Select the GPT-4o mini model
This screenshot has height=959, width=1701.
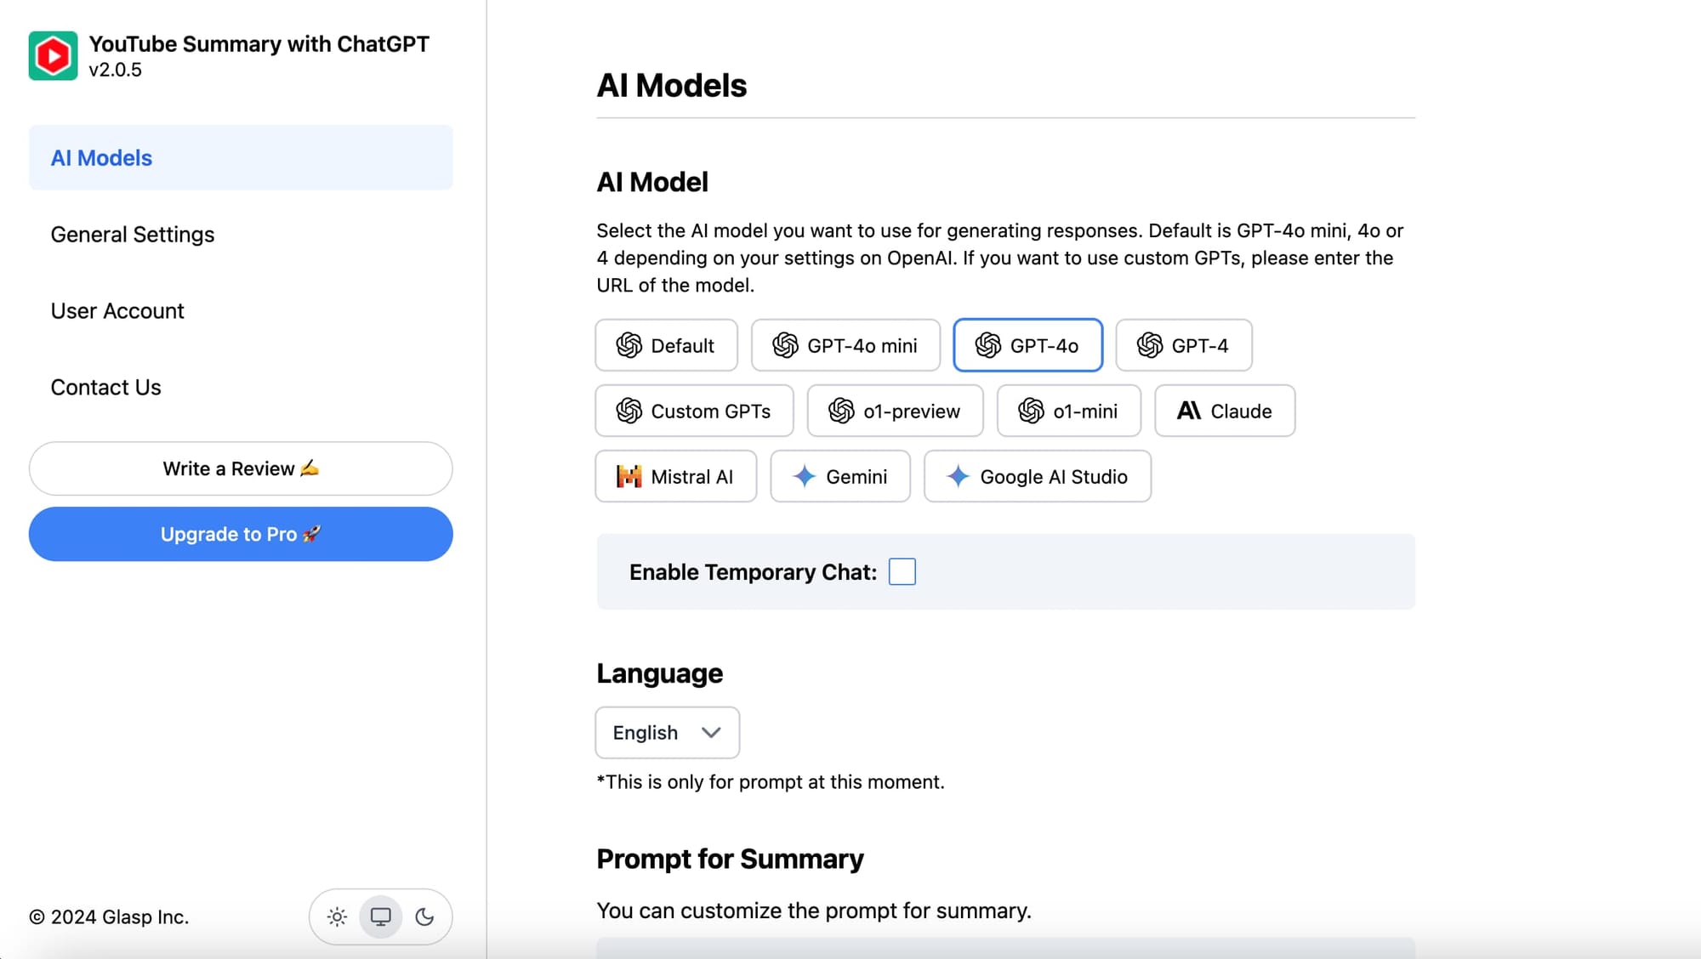(845, 346)
